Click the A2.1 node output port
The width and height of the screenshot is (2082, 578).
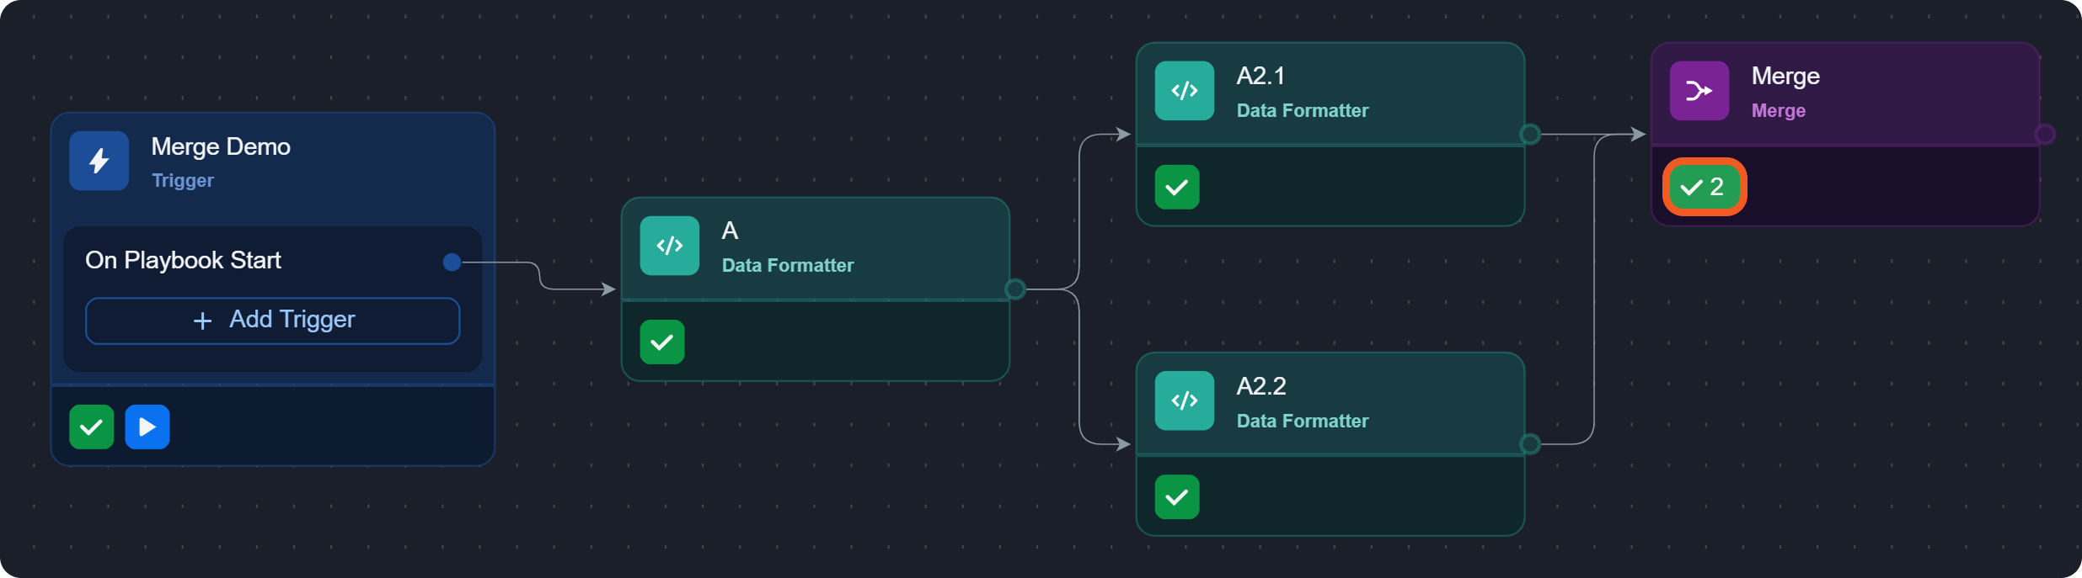pos(1530,135)
